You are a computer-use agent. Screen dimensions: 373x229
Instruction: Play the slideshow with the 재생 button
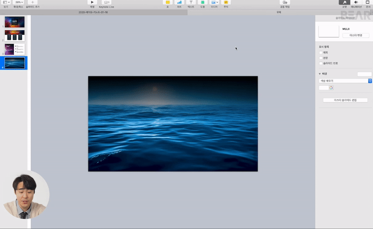point(92,2)
